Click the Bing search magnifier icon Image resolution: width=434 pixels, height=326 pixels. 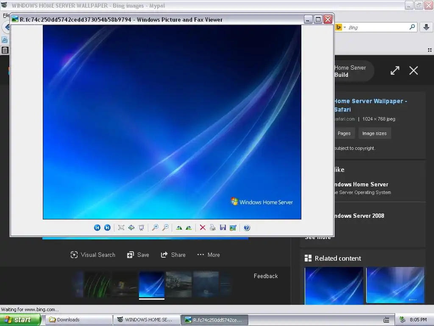pos(412,27)
